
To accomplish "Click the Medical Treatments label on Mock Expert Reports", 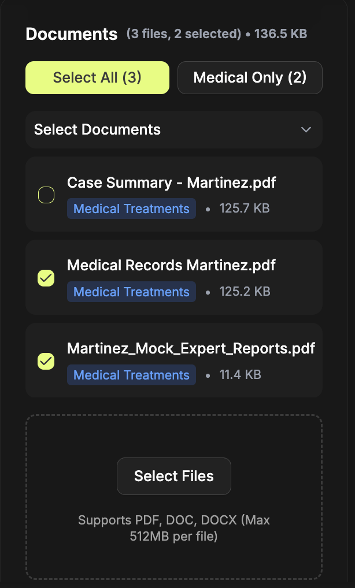I will 131,375.
